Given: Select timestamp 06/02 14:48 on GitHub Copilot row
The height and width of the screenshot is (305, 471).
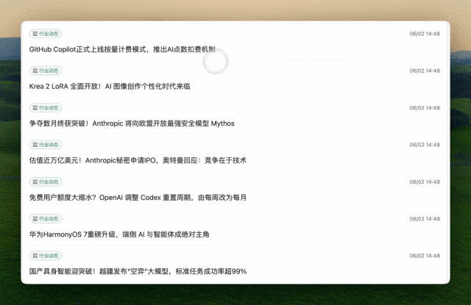Looking at the screenshot, I should [425, 34].
